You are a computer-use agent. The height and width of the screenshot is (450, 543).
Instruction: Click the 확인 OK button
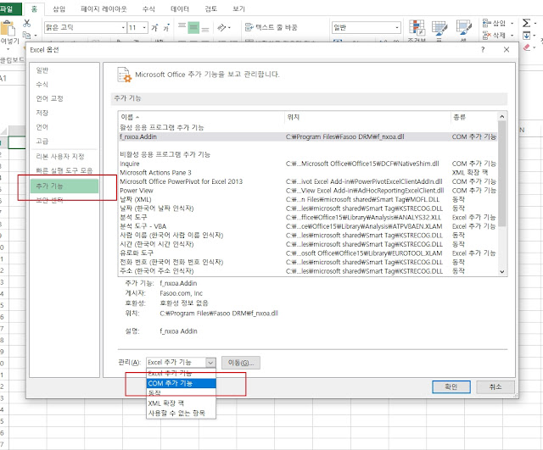click(451, 386)
